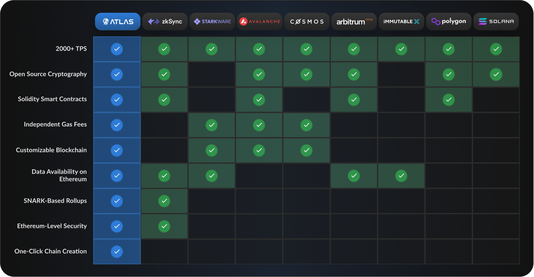Select the IMMUTABLE X logo header
Image resolution: width=534 pixels, height=277 pixels.
[401, 22]
